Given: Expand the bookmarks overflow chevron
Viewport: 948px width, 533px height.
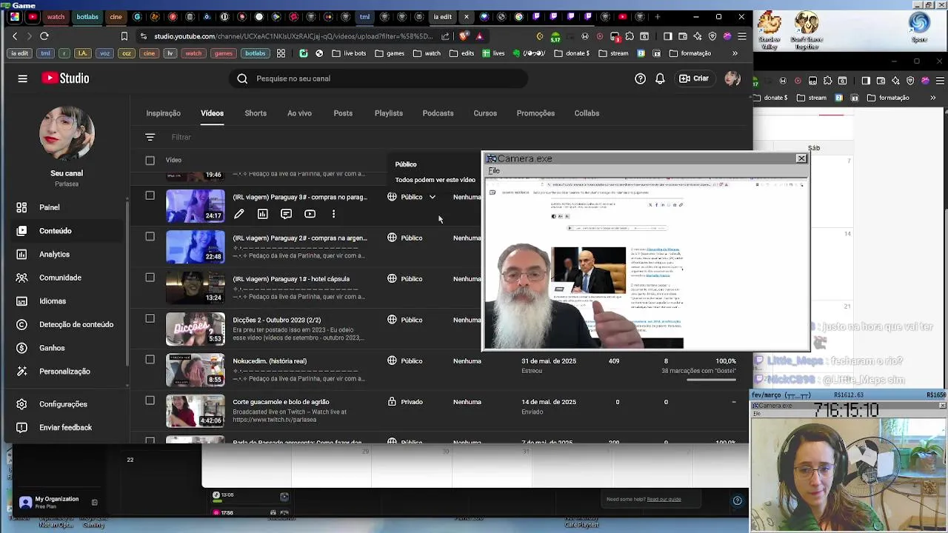Looking at the screenshot, I should 735,53.
